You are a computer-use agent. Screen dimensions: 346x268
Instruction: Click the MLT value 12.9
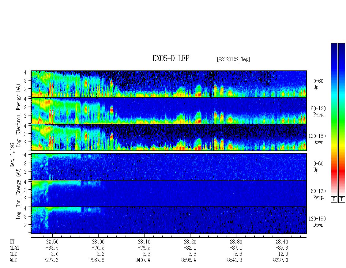283,254
